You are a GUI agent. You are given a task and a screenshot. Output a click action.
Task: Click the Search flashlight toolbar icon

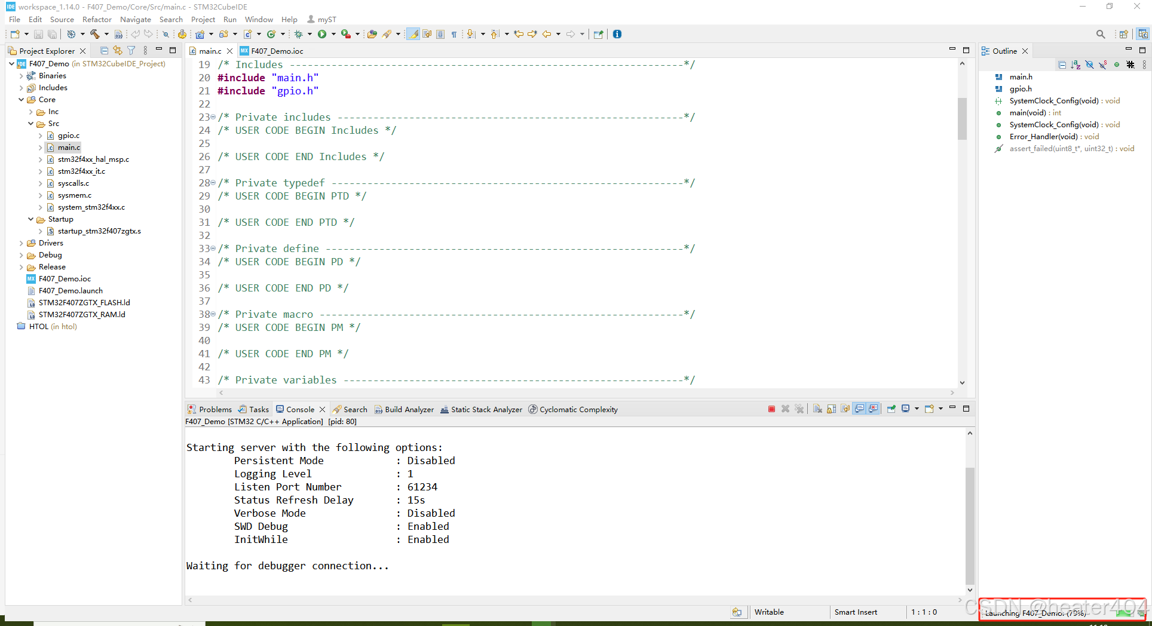point(387,34)
